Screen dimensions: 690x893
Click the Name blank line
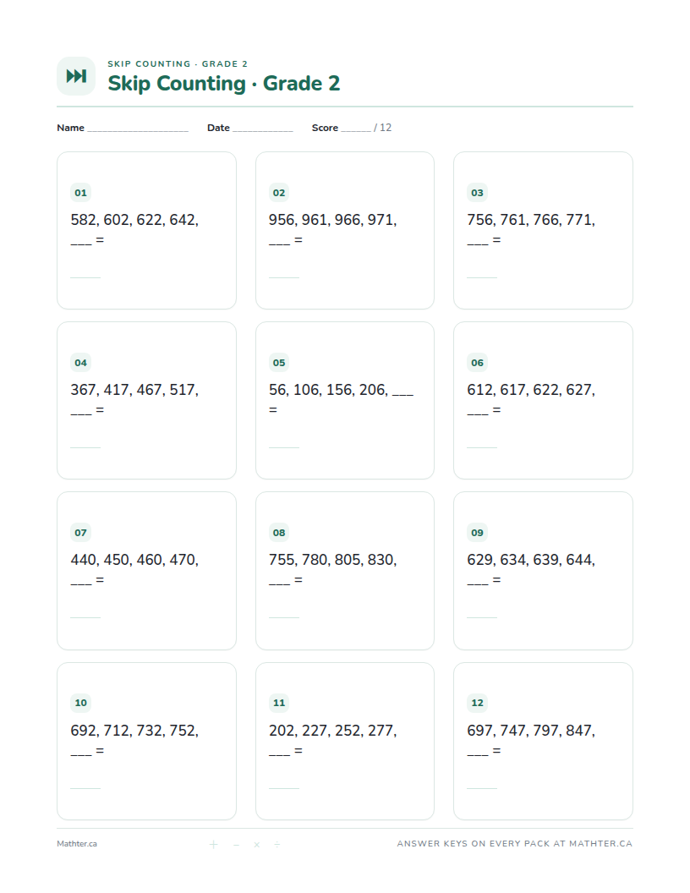(x=138, y=130)
